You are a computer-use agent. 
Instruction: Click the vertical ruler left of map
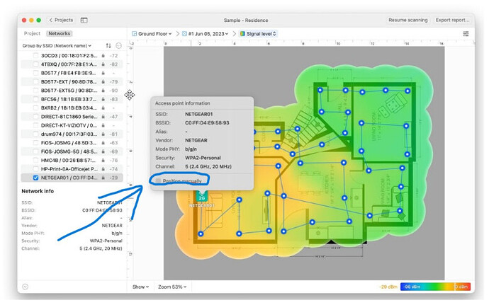(x=130, y=162)
